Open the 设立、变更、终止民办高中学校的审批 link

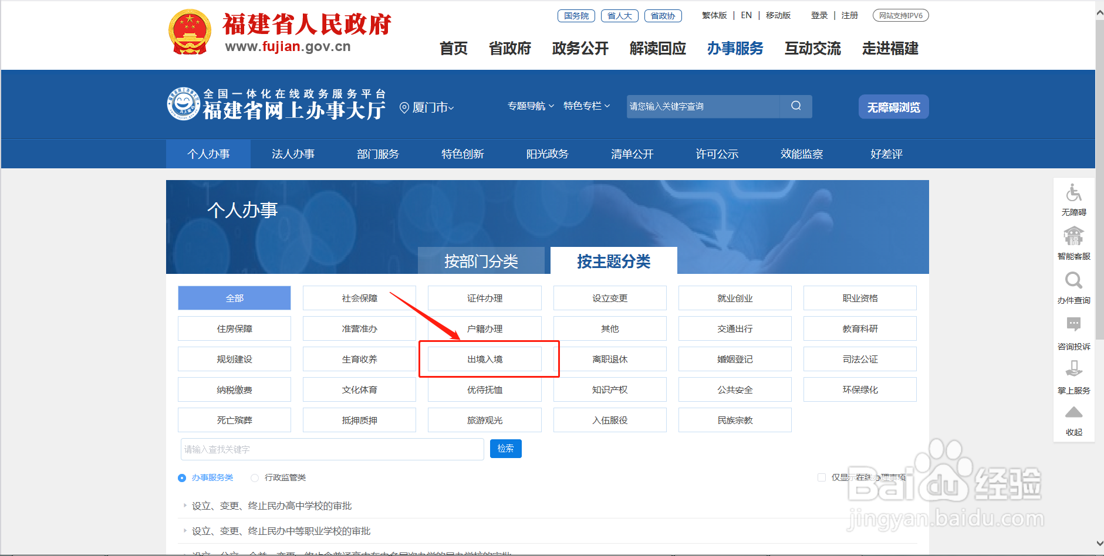pos(272,506)
